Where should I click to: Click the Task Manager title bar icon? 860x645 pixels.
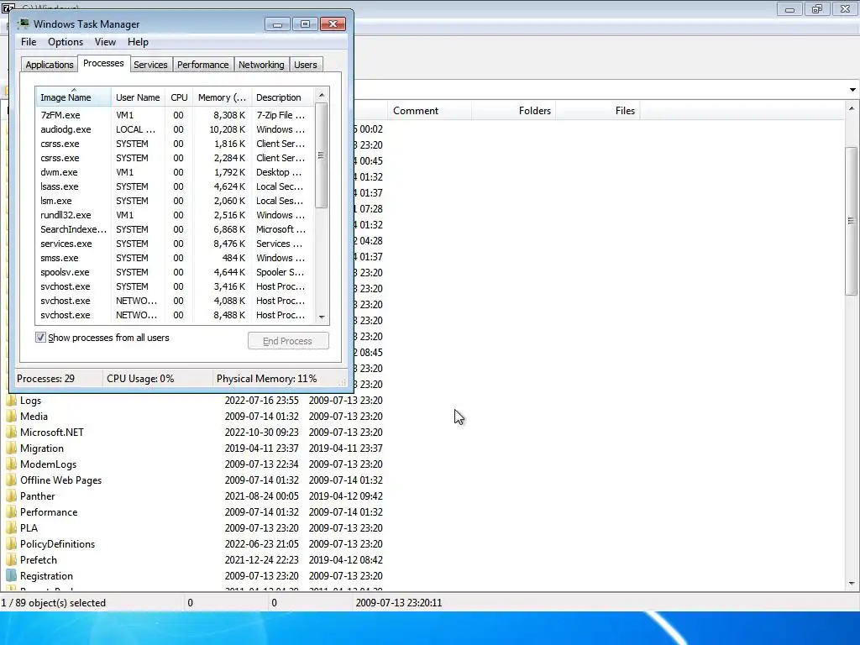click(x=24, y=24)
